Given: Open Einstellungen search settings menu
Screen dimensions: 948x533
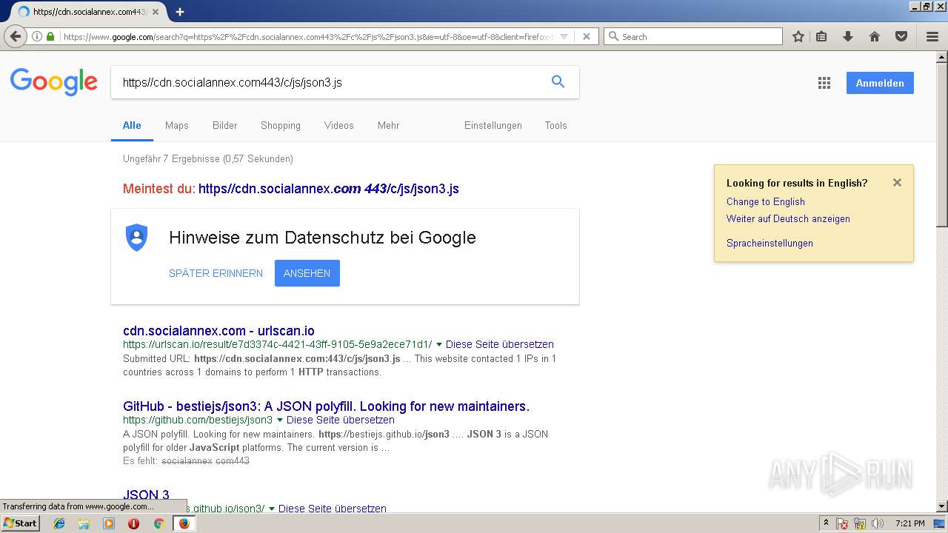Looking at the screenshot, I should (493, 125).
